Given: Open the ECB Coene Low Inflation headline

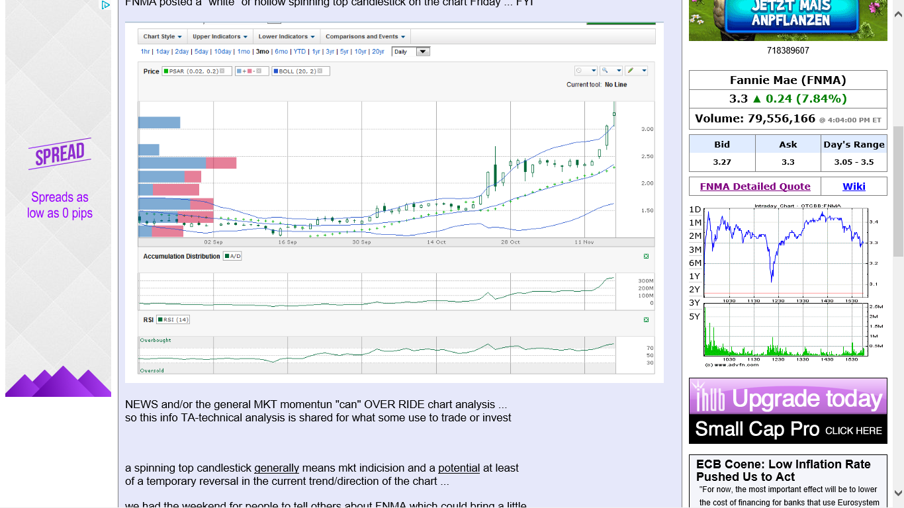Looking at the screenshot, I should coord(784,470).
